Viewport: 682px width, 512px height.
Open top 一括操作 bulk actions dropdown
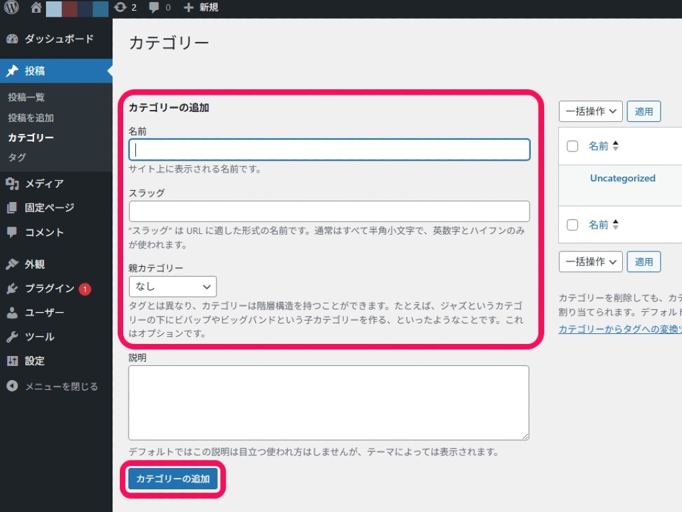click(x=591, y=111)
